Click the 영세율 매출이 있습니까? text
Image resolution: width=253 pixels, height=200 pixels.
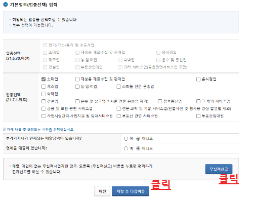click(x=27, y=148)
